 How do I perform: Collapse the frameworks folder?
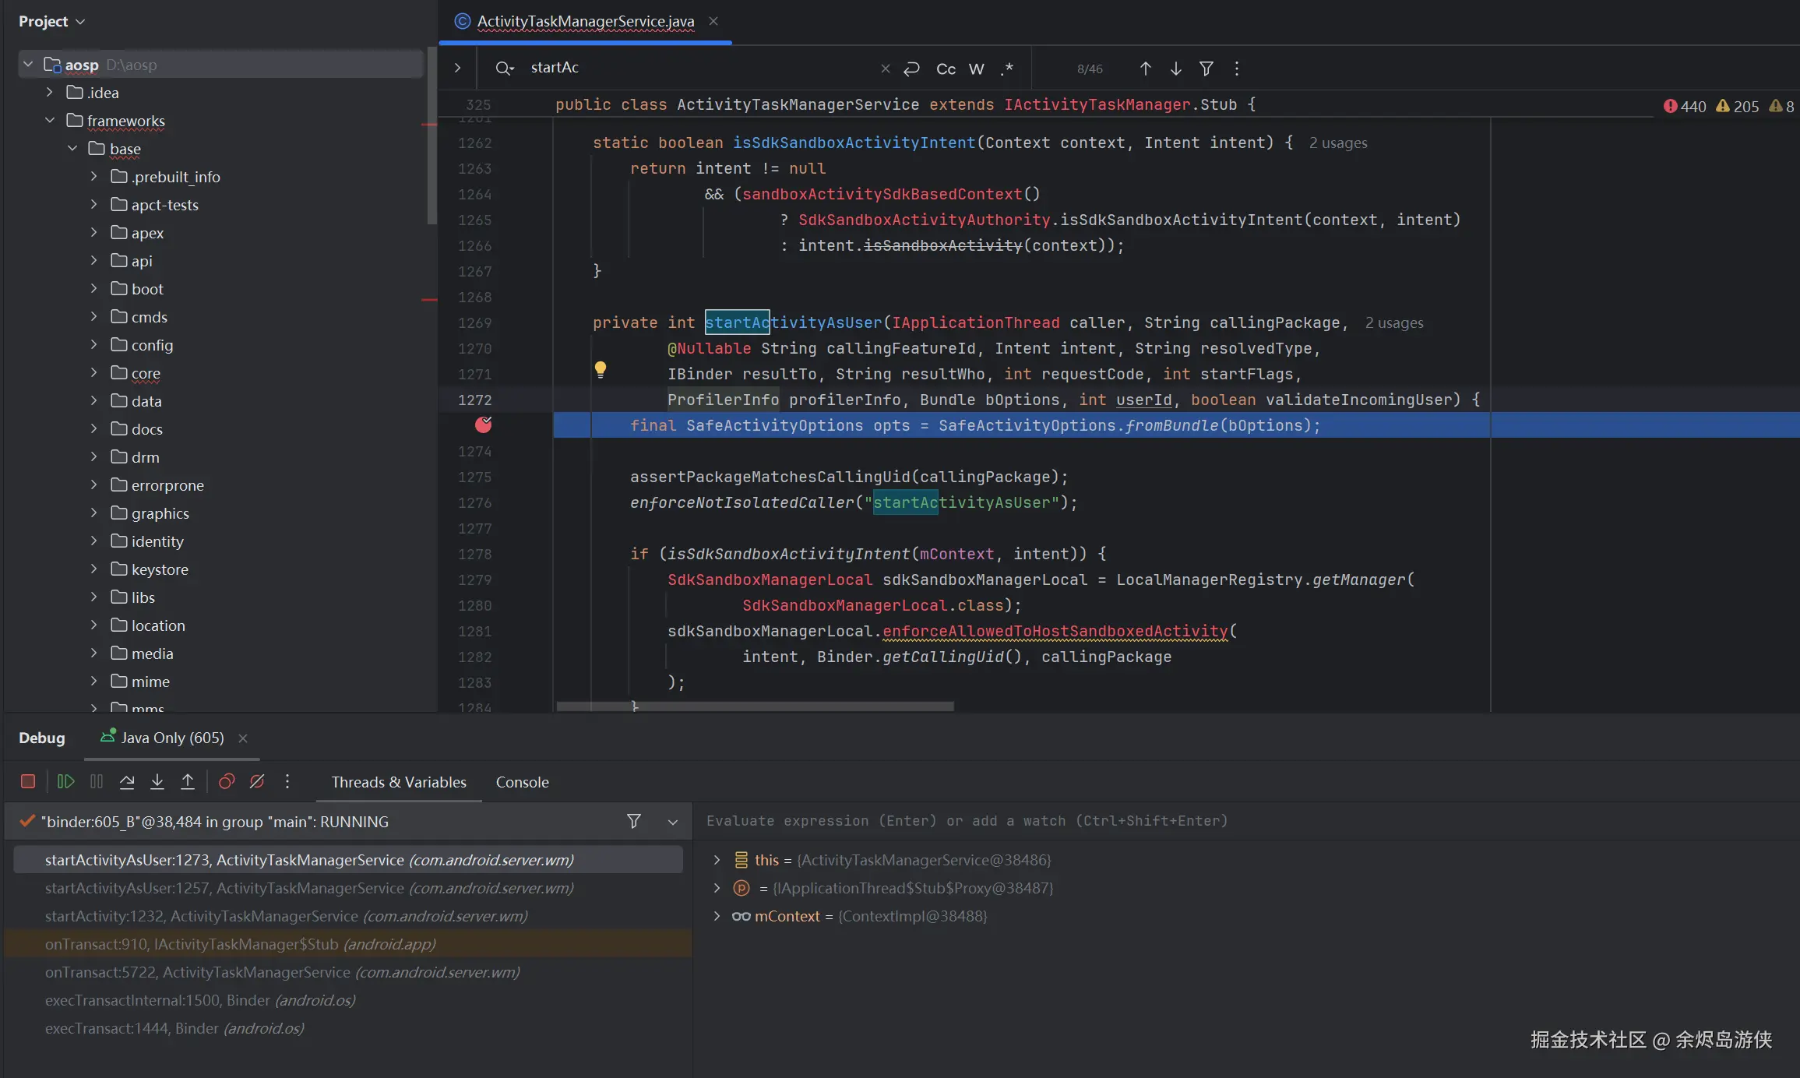[x=50, y=121]
